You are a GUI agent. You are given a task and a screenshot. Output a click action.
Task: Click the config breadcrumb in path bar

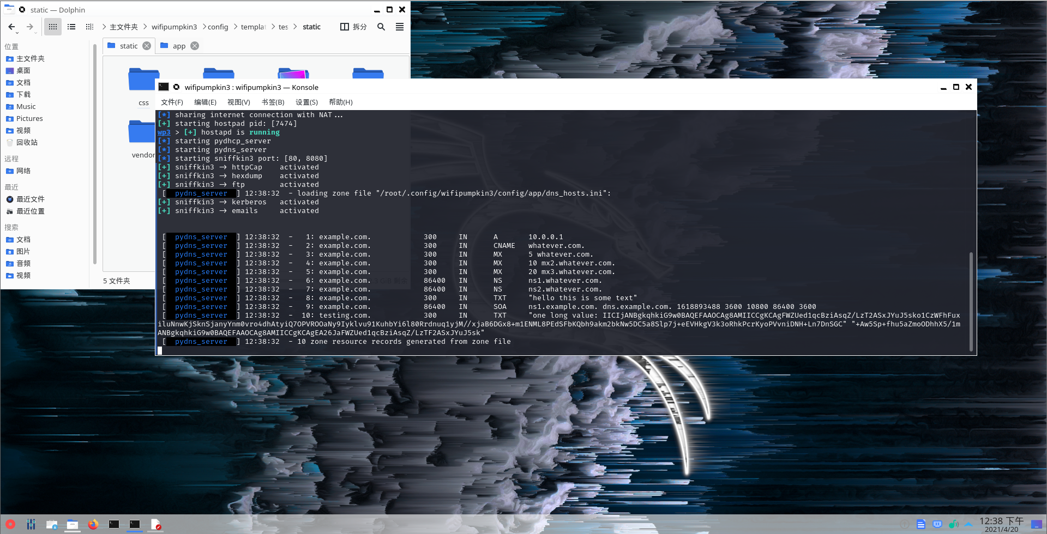pos(218,27)
